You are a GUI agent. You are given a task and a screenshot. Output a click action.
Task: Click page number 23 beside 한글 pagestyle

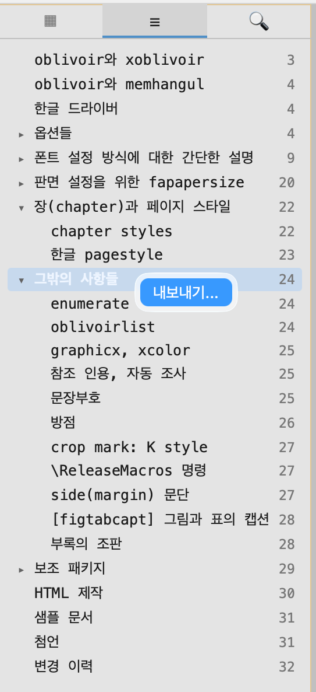coord(287,255)
